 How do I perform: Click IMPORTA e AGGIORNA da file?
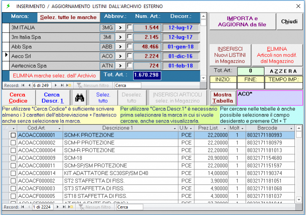click(x=243, y=21)
